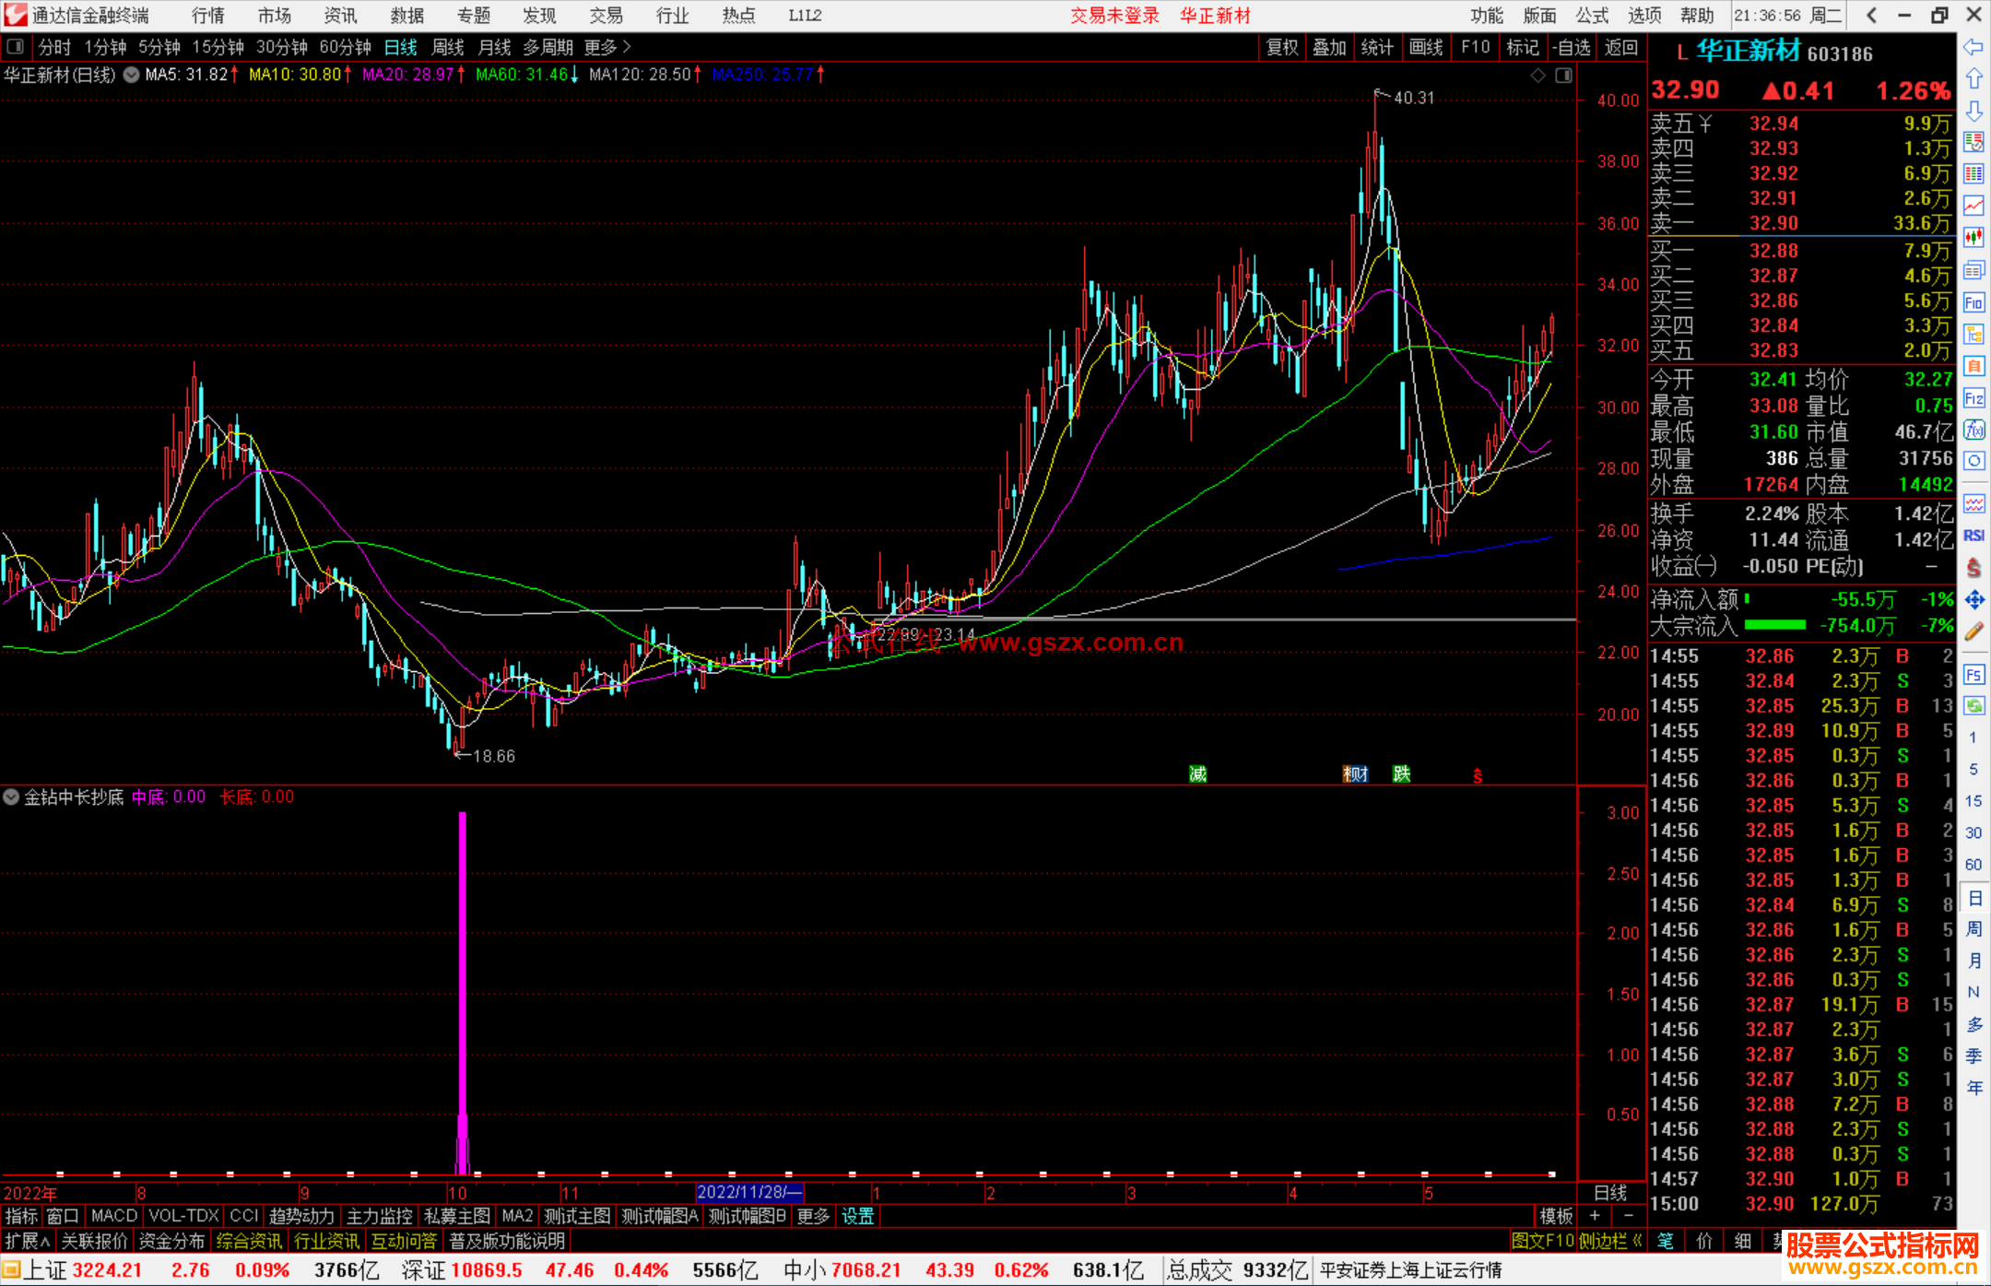Viewport: 1991px width, 1286px height.
Task: Open the 公式 menu
Action: pos(1592,15)
